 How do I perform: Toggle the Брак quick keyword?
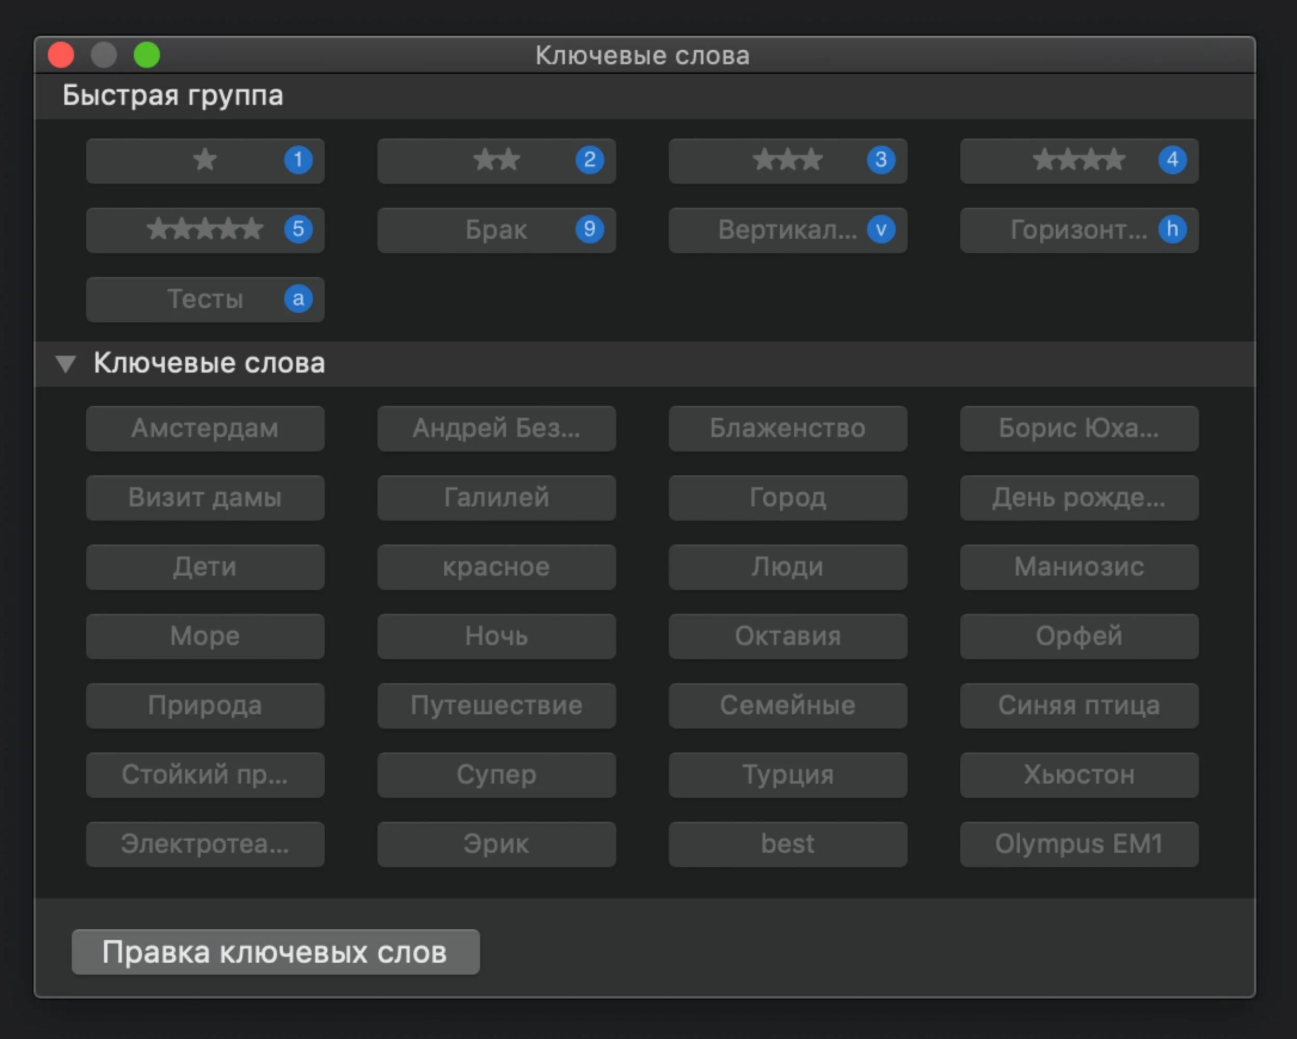(x=496, y=230)
